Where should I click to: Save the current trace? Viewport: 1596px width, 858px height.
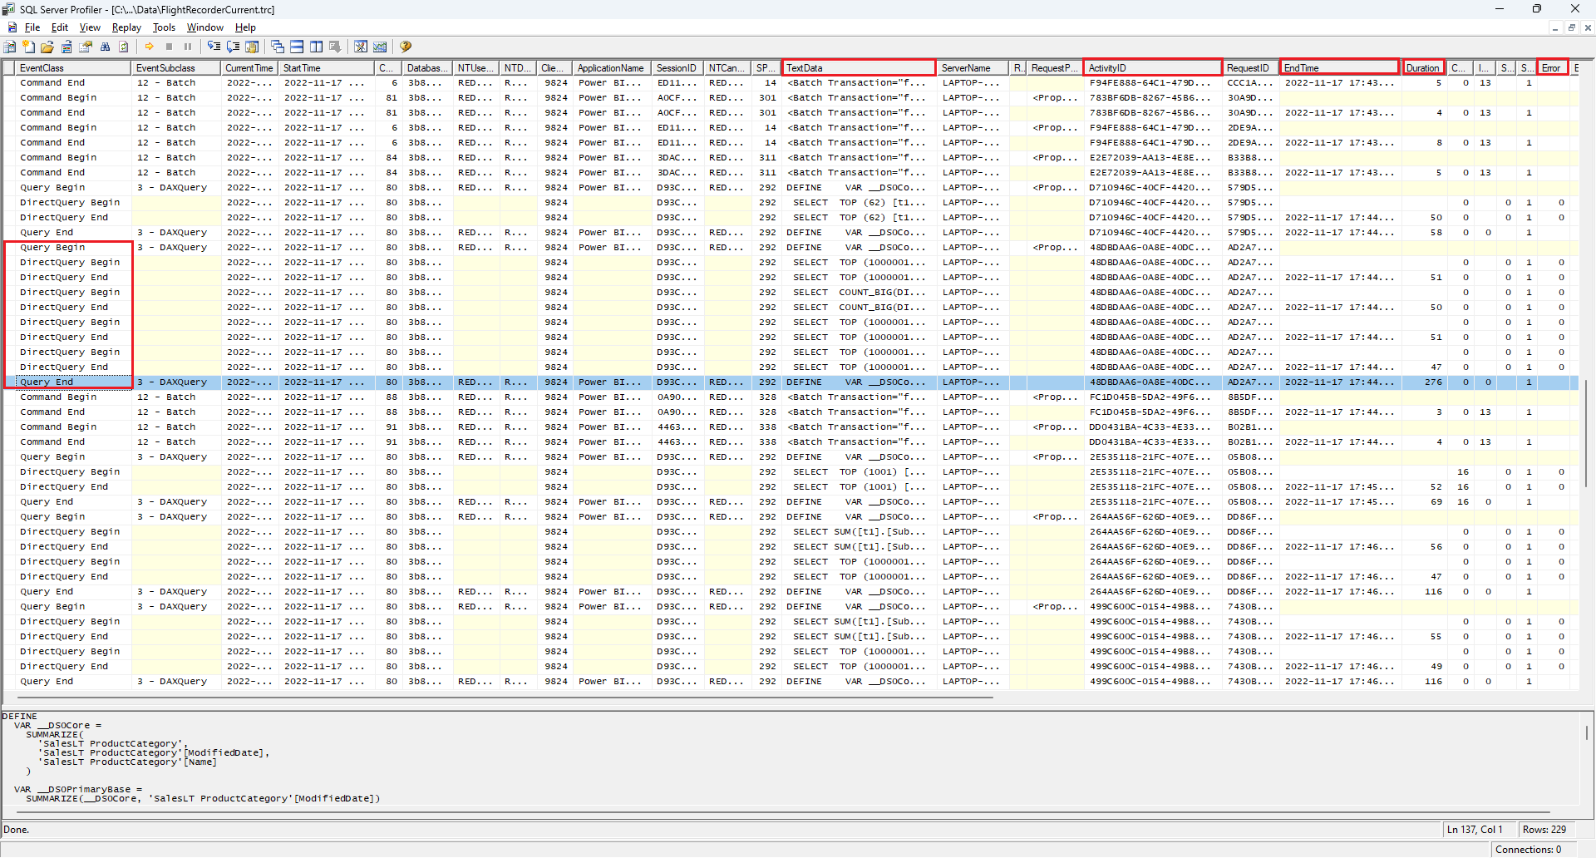[x=66, y=47]
